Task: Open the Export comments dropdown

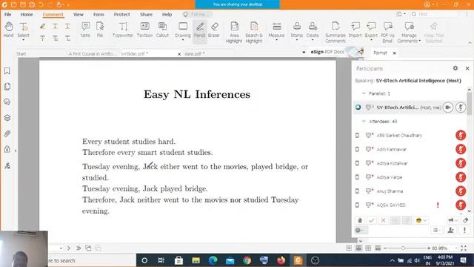Action: point(371,40)
